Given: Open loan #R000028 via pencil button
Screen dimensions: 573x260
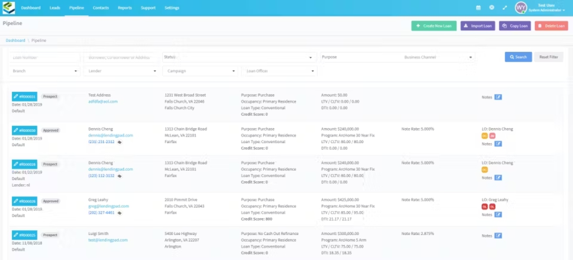Looking at the screenshot, I should 24,164.
